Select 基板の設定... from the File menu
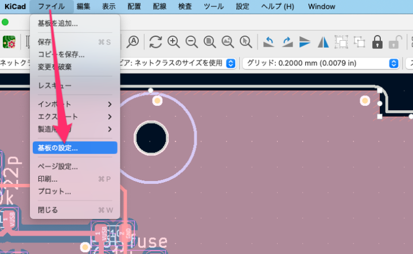The height and width of the screenshot is (254, 413). 75,148
